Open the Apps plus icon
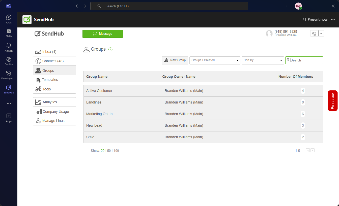 pyautogui.click(x=9, y=118)
